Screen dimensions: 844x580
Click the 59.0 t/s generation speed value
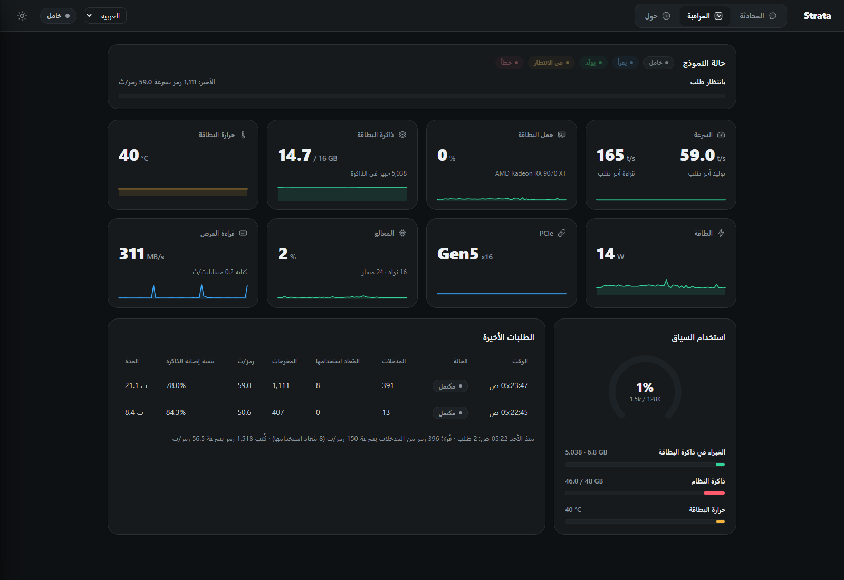703,156
